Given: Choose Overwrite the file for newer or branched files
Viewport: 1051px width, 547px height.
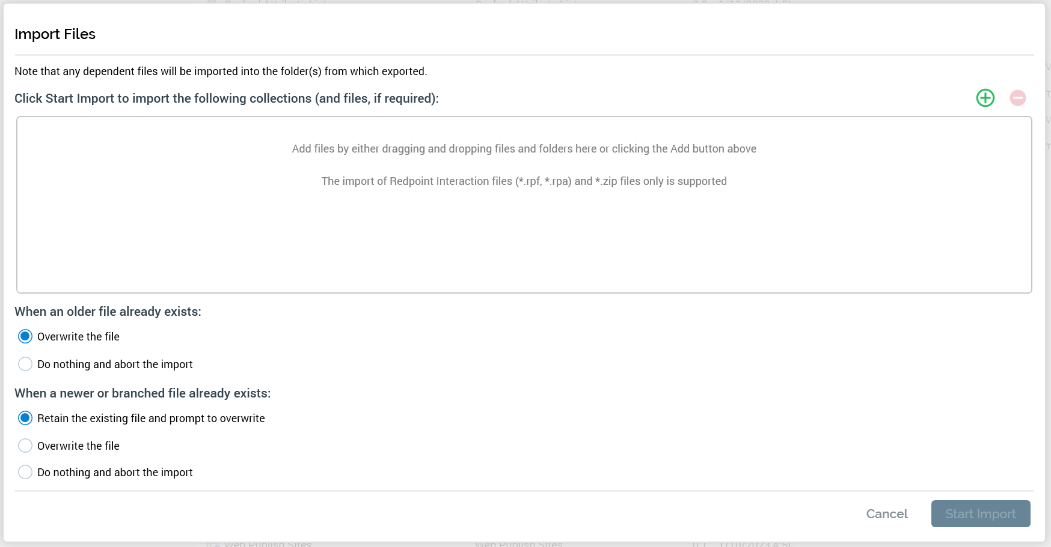Looking at the screenshot, I should pos(25,446).
